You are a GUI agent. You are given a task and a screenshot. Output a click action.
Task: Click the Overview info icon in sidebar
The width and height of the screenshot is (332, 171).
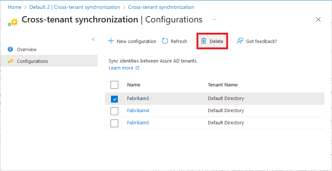click(x=10, y=49)
